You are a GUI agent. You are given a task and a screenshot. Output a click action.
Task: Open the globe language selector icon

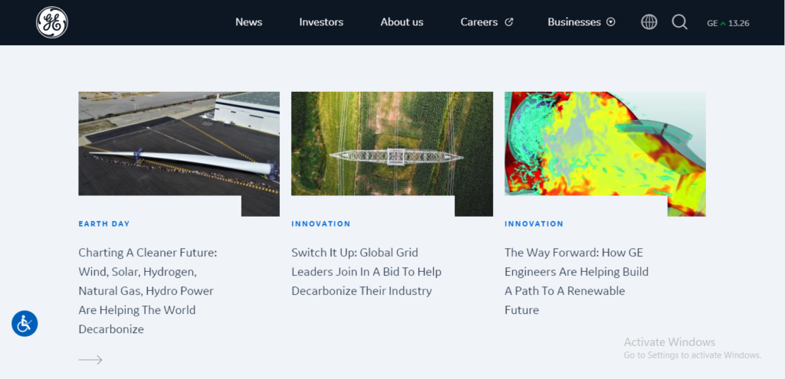click(x=649, y=22)
